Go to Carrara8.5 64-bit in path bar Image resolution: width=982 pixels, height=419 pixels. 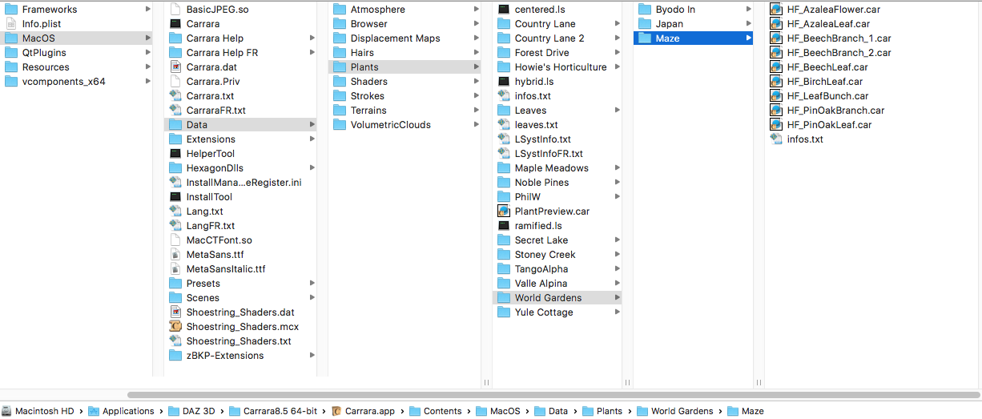[x=272, y=411]
